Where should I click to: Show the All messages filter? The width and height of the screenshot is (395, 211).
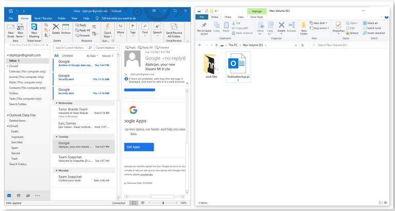coord(57,56)
